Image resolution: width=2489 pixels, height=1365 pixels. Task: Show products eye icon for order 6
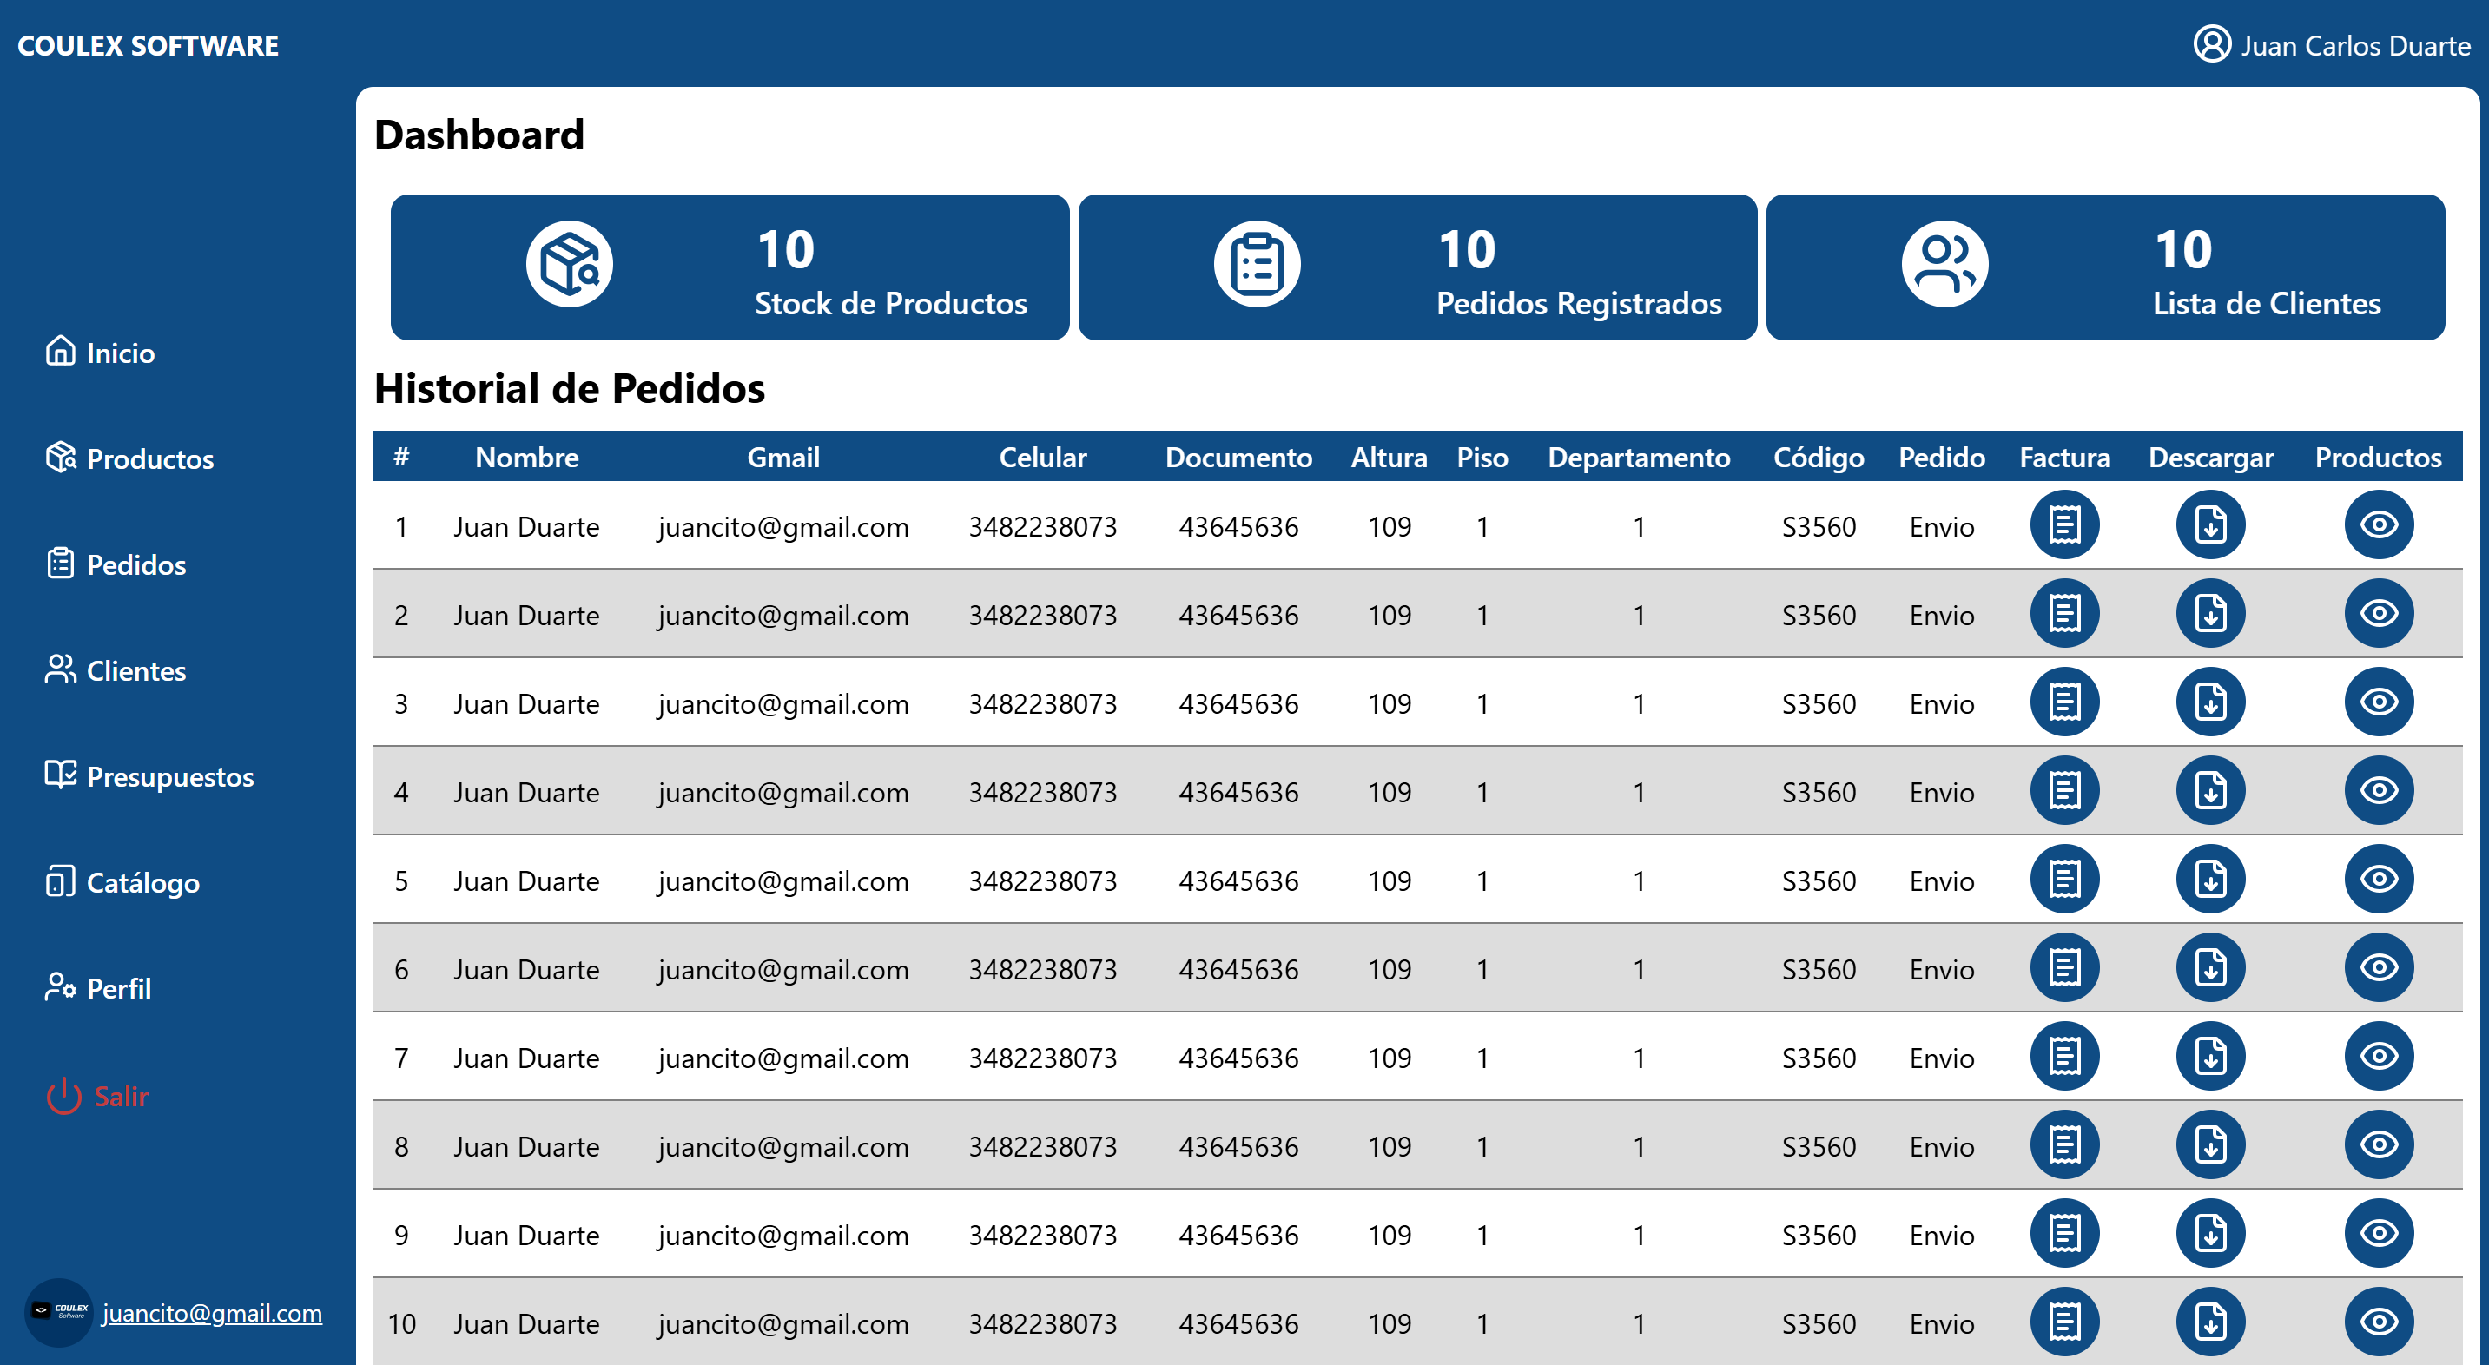2378,968
